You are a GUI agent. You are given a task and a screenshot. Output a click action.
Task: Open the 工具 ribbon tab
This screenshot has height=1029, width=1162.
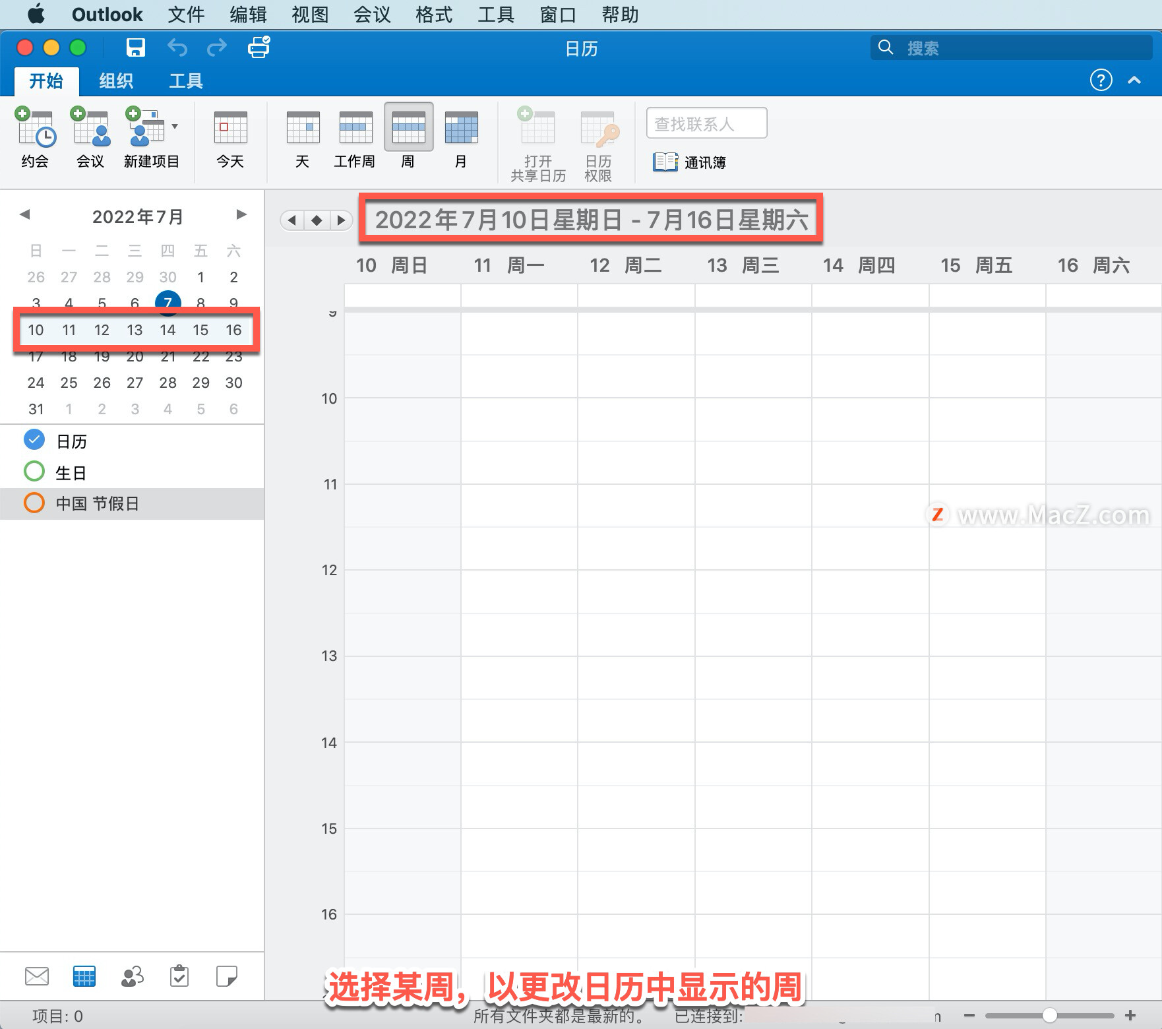click(x=185, y=80)
